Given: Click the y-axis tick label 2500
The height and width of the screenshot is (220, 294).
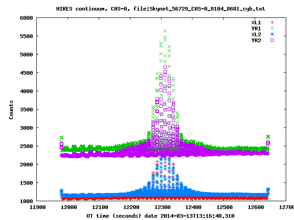Looking at the screenshot, I should pyautogui.click(x=26, y=146).
